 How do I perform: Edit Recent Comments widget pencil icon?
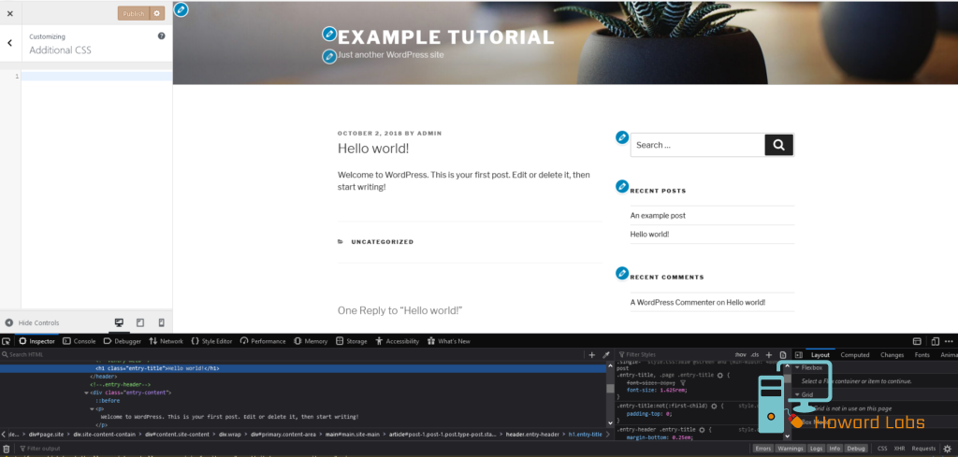pyautogui.click(x=622, y=273)
